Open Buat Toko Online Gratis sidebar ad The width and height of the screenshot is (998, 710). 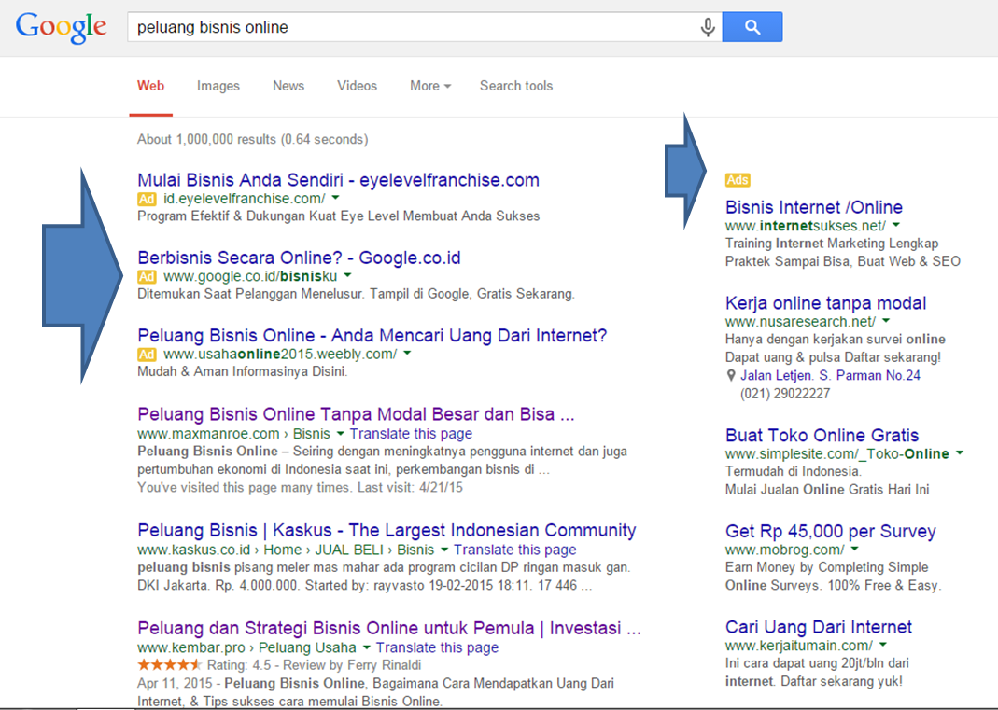[822, 435]
